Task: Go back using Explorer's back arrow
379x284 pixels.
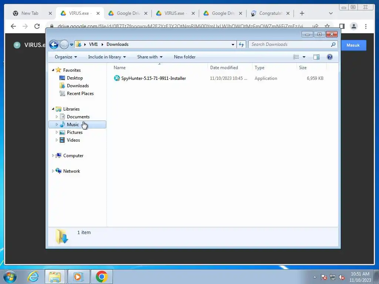Action: (54, 44)
